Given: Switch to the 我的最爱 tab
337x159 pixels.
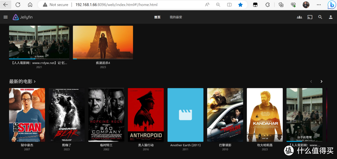Looking at the screenshot, I should [176, 17].
